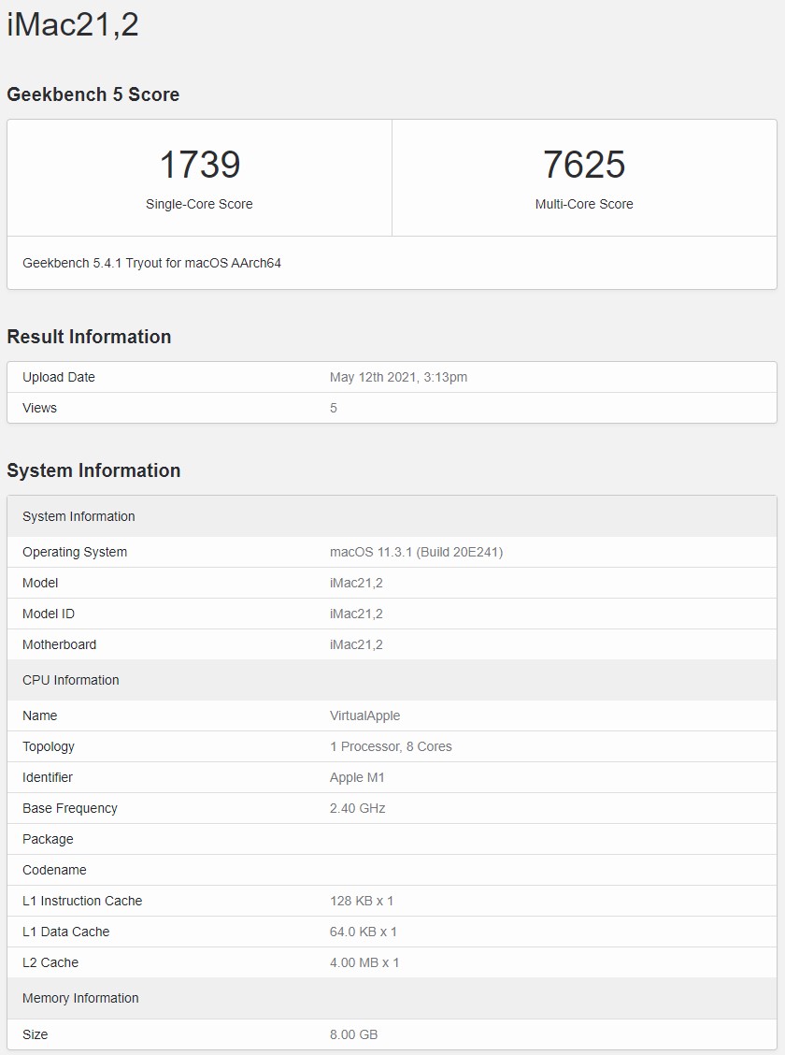
Task: Select the Size label under Memory Information
Action: [35, 1034]
